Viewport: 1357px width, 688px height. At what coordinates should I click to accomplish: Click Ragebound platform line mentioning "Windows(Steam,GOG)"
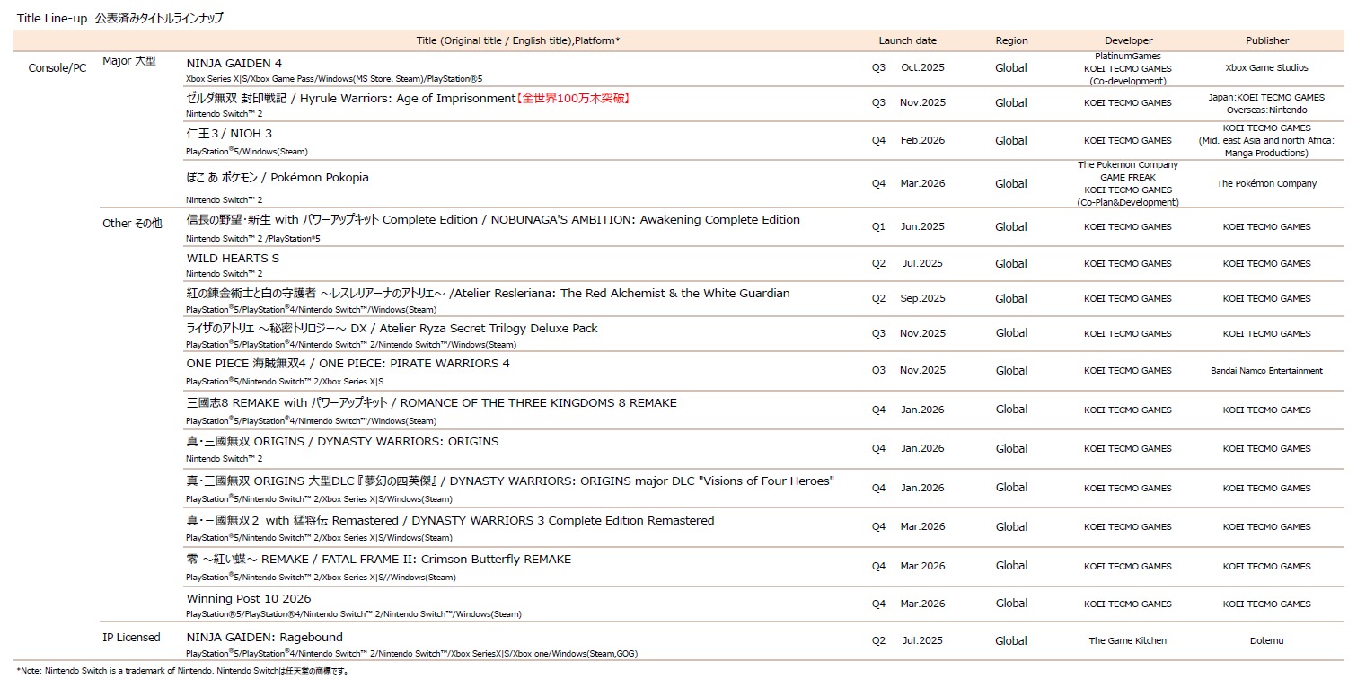pos(411,654)
